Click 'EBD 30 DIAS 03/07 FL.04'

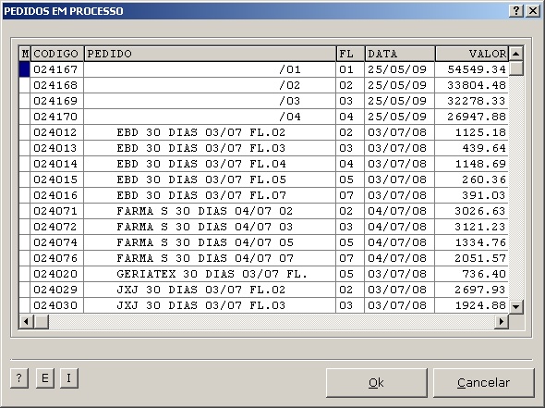click(200, 164)
